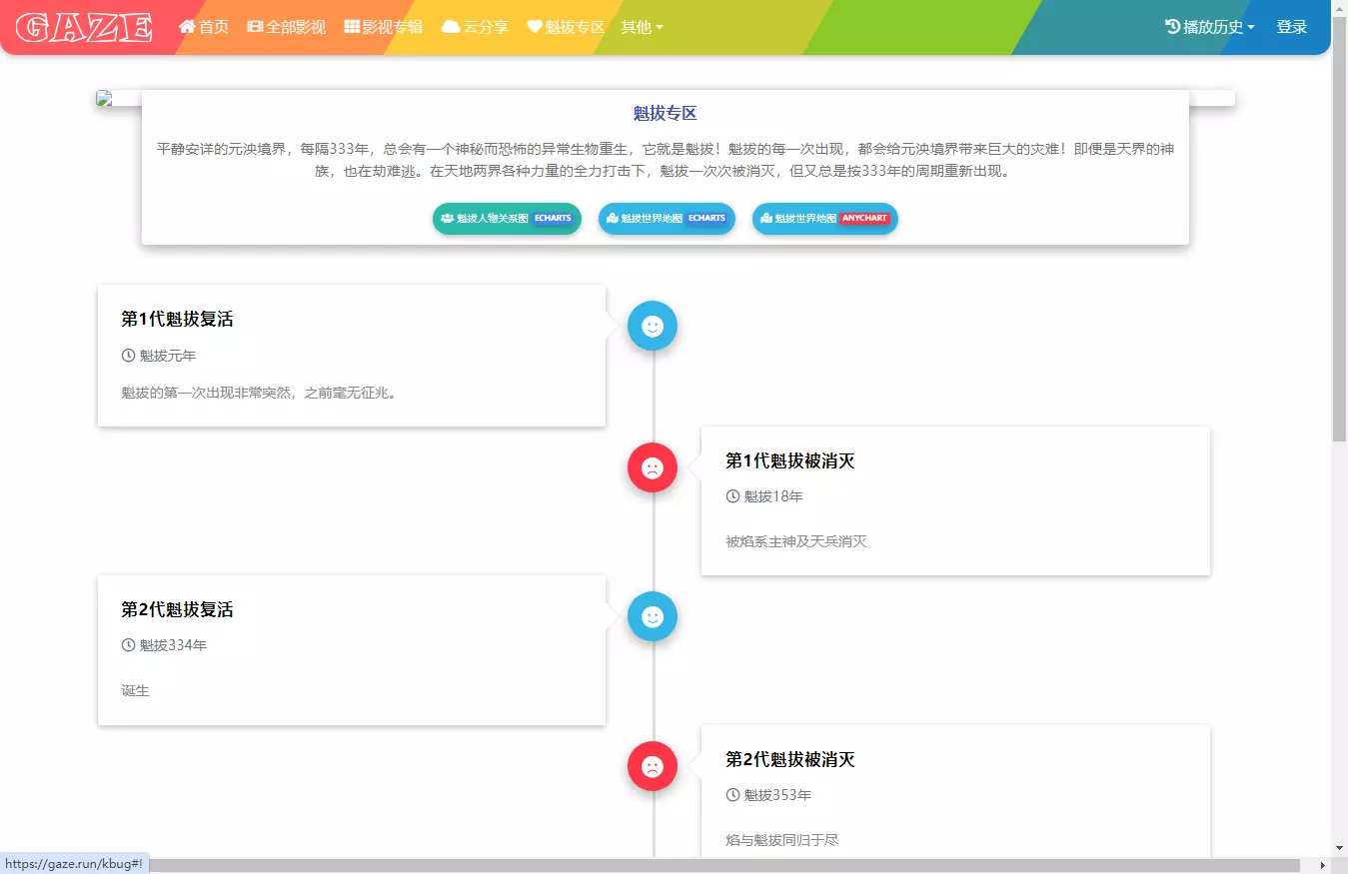1348x874 pixels.
Task: Open 魁拔世界地图 ECHARTS button
Action: (x=667, y=219)
